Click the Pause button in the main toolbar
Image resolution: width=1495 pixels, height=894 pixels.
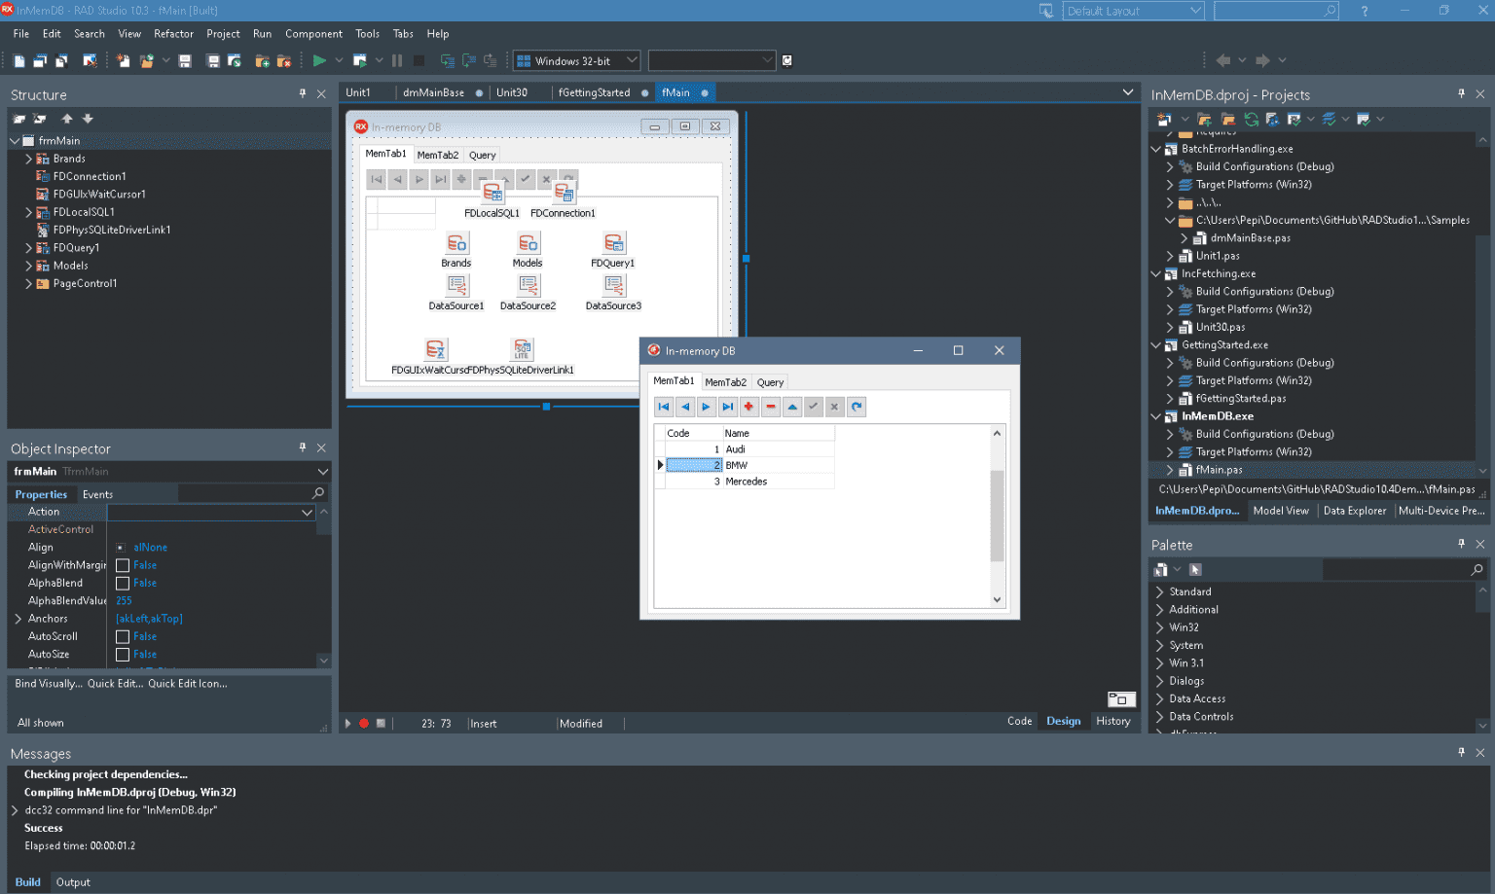coord(397,60)
